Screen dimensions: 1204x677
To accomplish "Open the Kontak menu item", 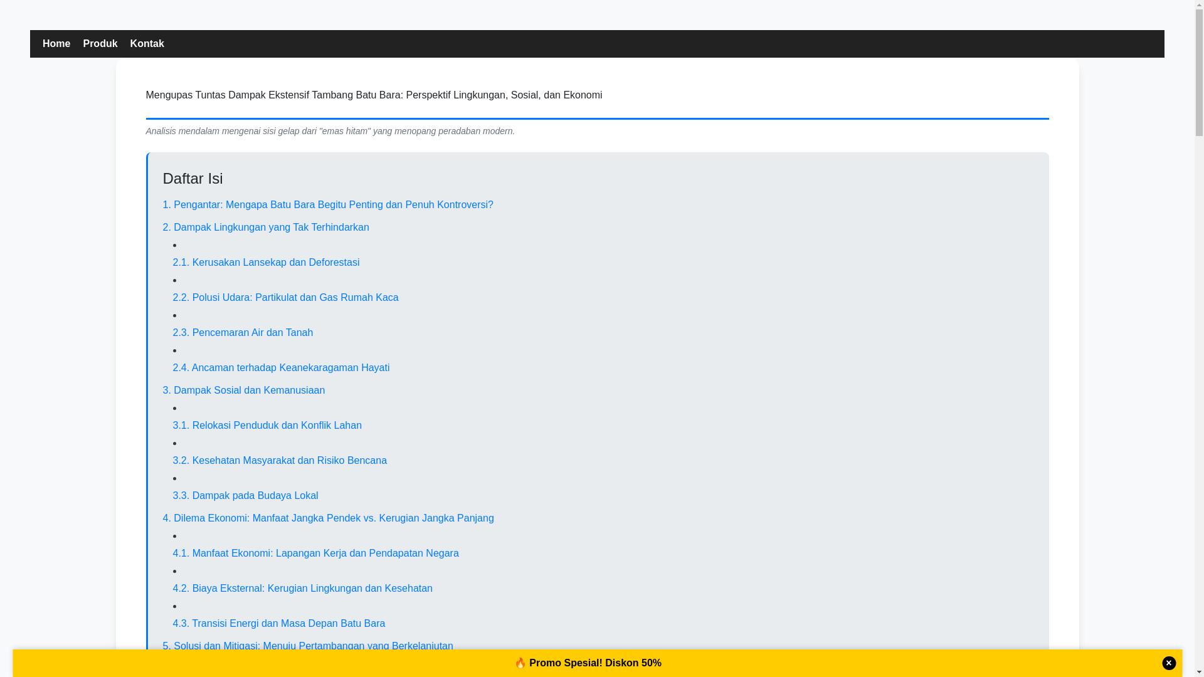I will coord(147,44).
